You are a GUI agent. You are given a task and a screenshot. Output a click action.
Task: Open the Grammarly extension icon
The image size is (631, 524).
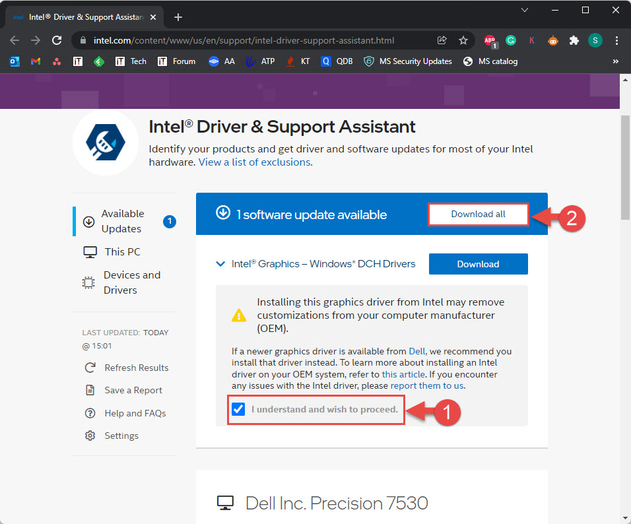(511, 40)
